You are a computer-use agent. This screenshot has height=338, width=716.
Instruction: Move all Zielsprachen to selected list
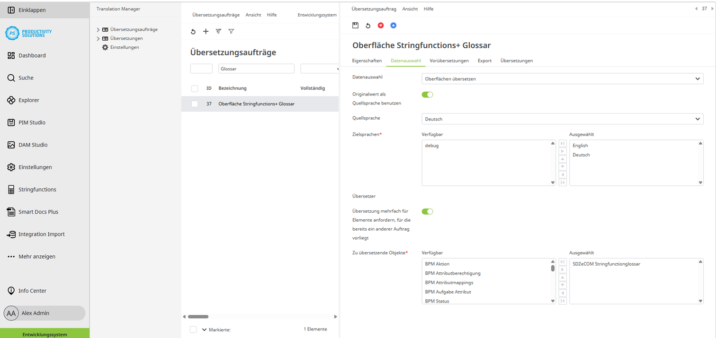(x=563, y=144)
